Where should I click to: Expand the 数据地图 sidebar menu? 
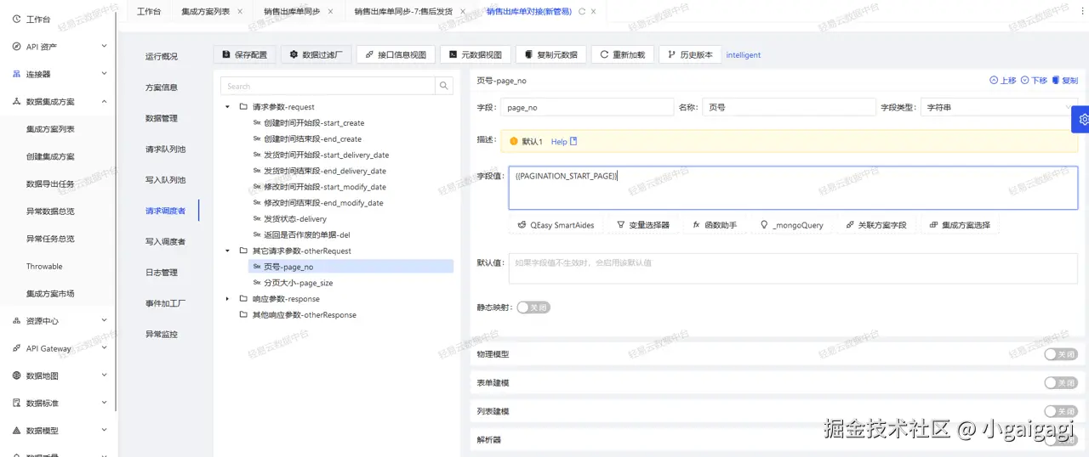click(x=59, y=375)
